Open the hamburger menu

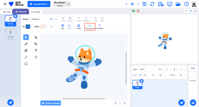tap(5, 4)
